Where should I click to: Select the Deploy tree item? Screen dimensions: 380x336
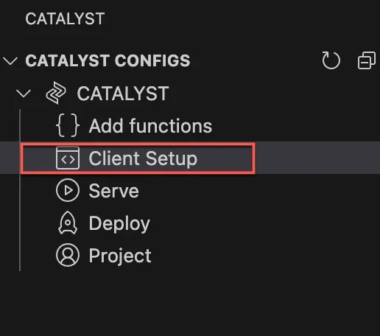coord(190,223)
